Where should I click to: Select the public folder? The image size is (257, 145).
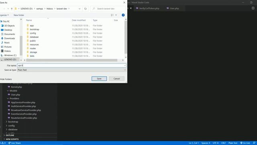click(33, 41)
